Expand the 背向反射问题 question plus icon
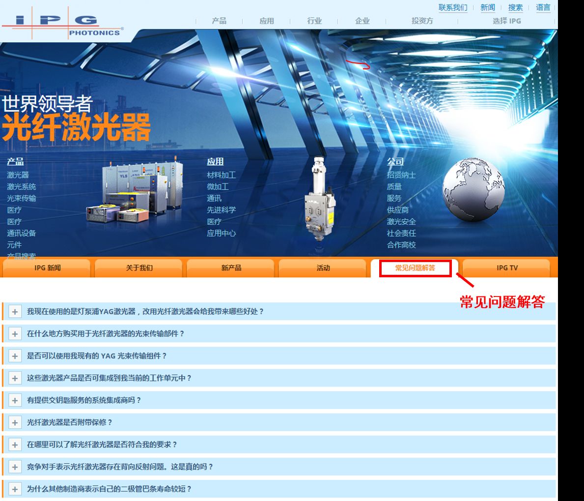 [15, 467]
